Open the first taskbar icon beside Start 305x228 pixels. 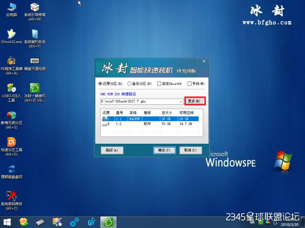(x=24, y=222)
